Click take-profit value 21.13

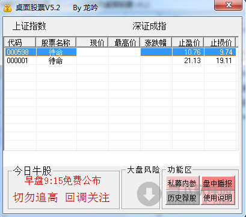(192, 61)
